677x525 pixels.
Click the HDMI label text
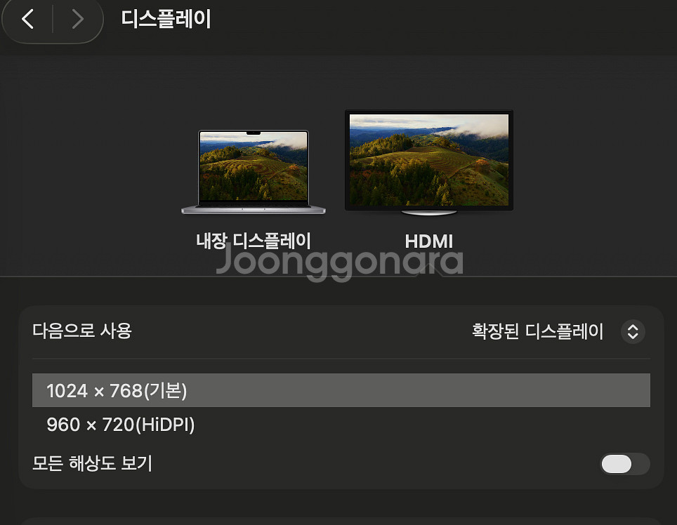(x=428, y=241)
